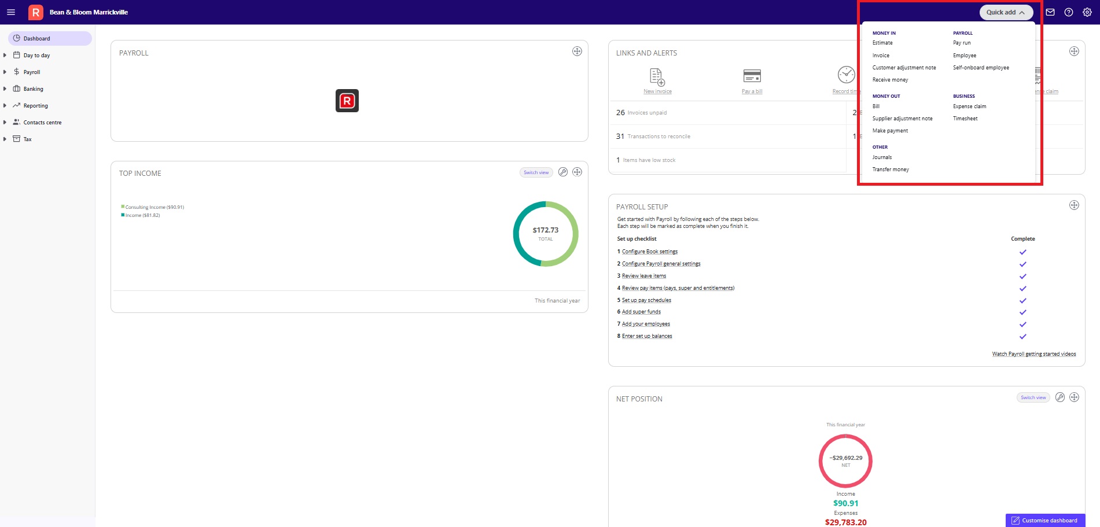The image size is (1100, 527).
Task: Open Tax icon in sidebar
Action: (x=17, y=139)
